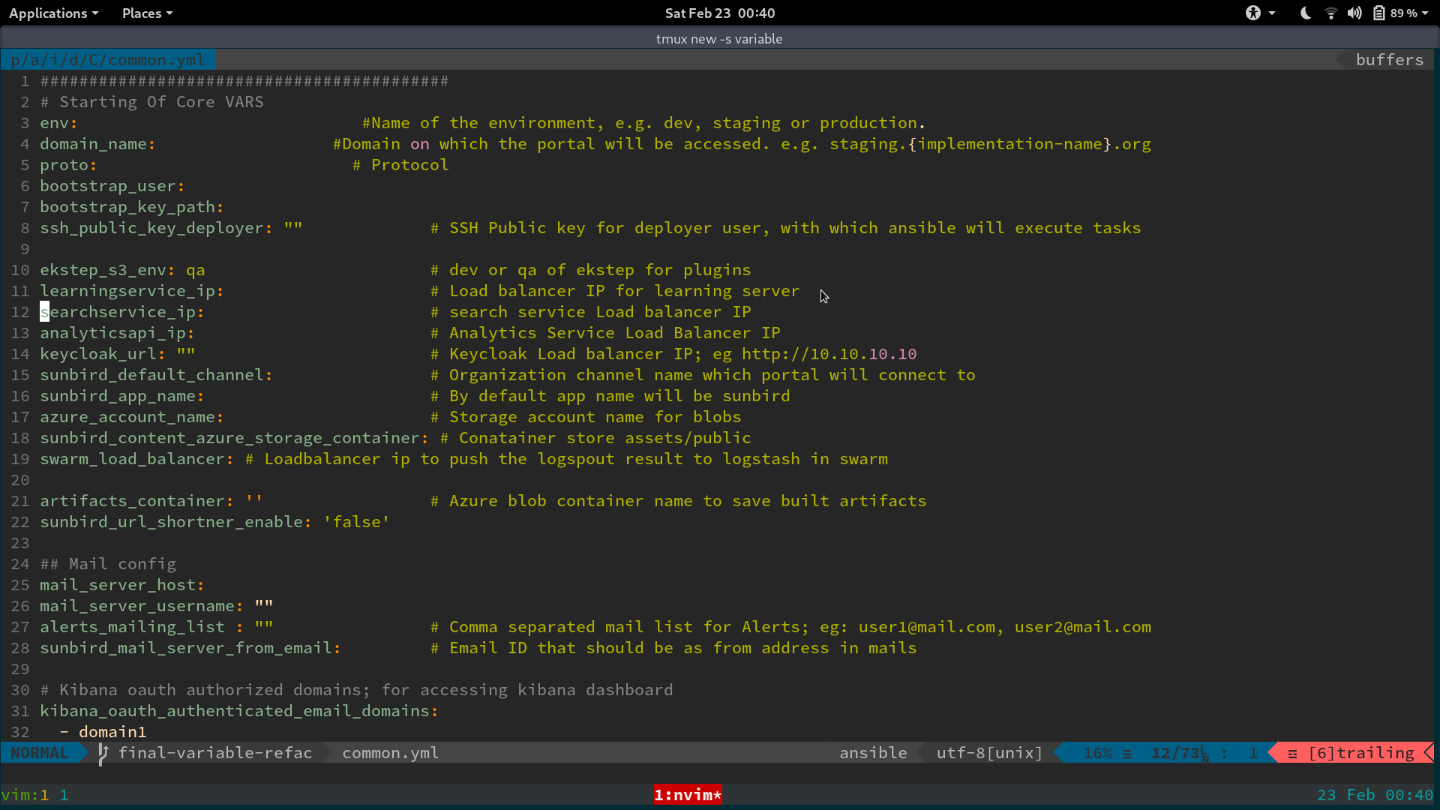
Task: Click the 'false' value of sunbird_url_shortner_enable
Action: pos(356,521)
